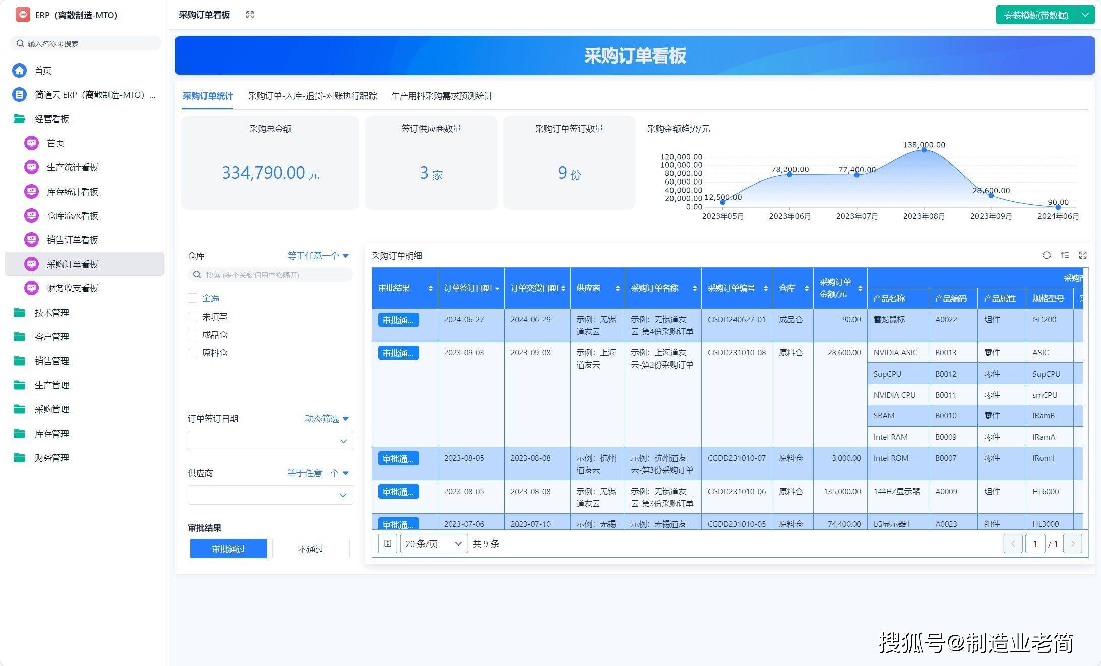Switch to 生产用料采购需求预测统计 tab
Screen dimensions: 1101x666
pos(442,96)
